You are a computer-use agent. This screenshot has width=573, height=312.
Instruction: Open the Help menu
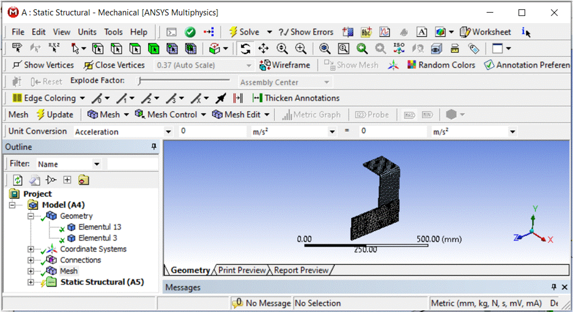139,32
